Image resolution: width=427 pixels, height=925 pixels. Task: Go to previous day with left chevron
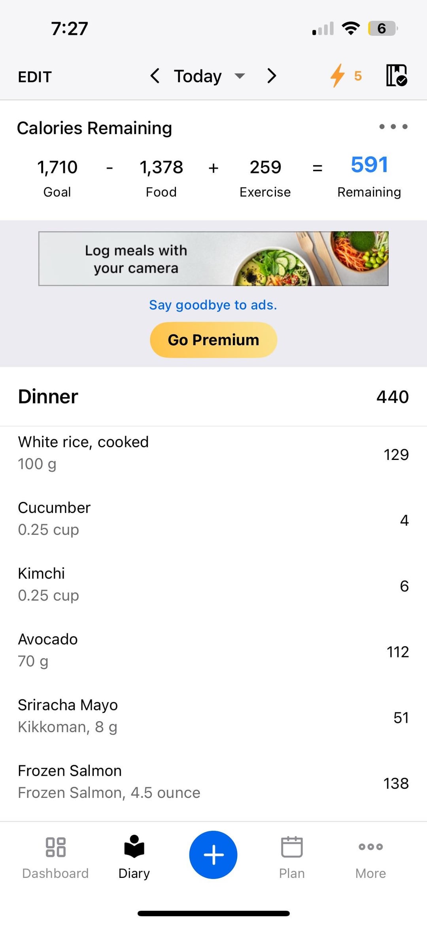155,76
